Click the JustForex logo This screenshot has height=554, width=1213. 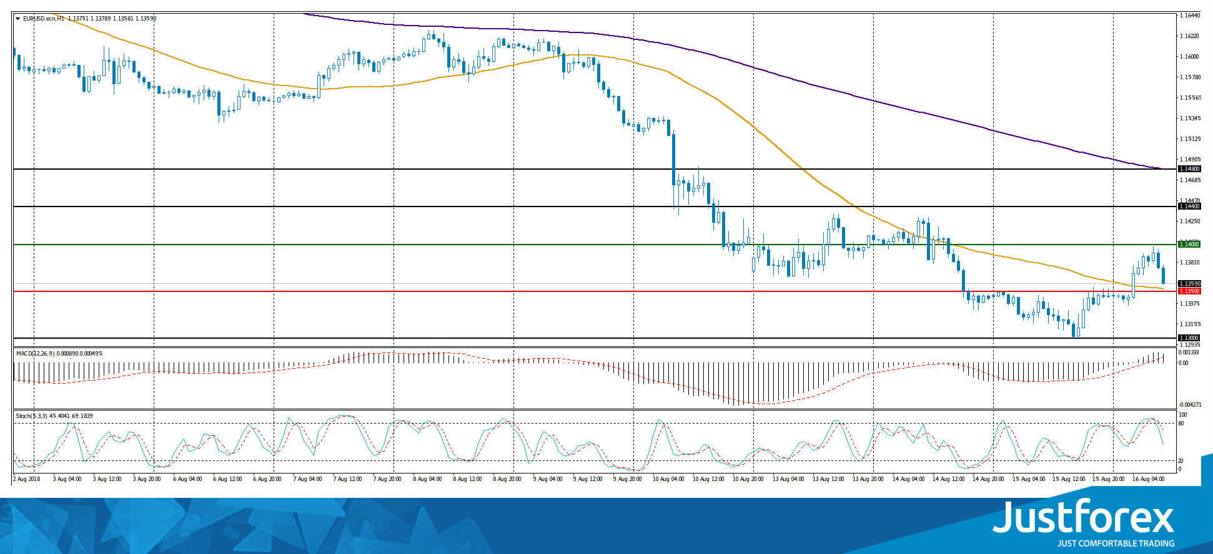tap(1084, 517)
